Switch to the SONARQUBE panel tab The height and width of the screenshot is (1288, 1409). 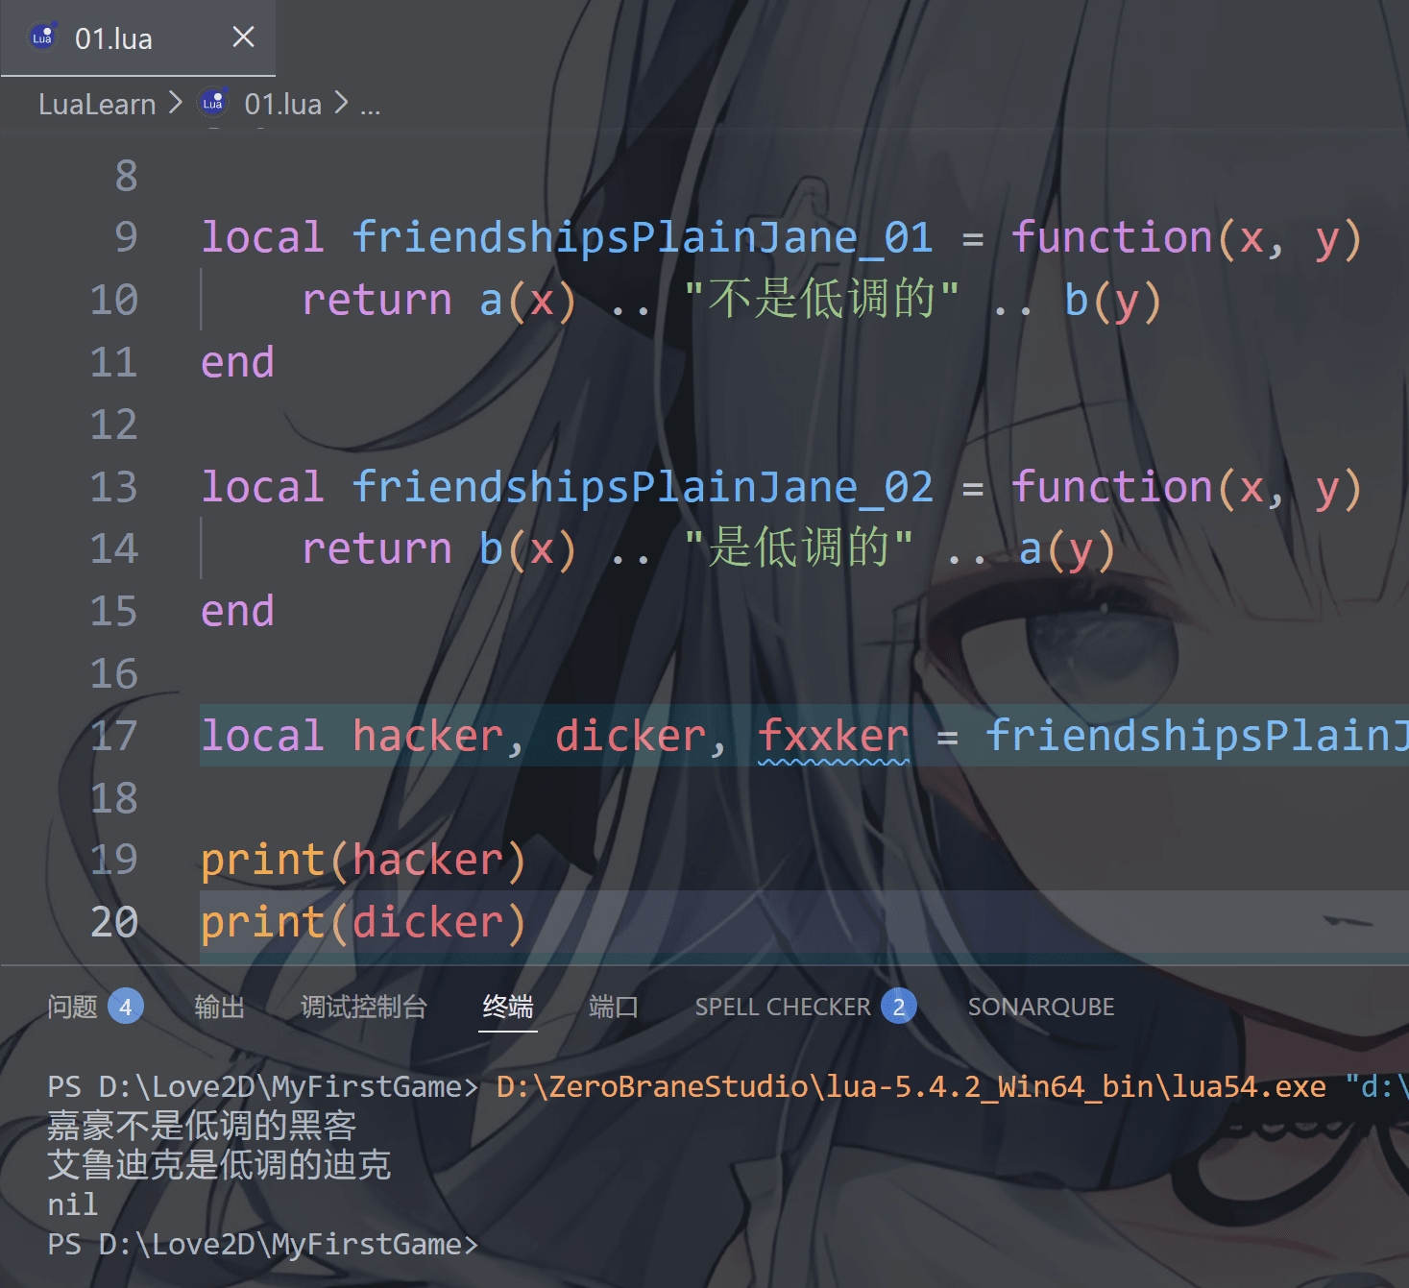coord(1040,1007)
